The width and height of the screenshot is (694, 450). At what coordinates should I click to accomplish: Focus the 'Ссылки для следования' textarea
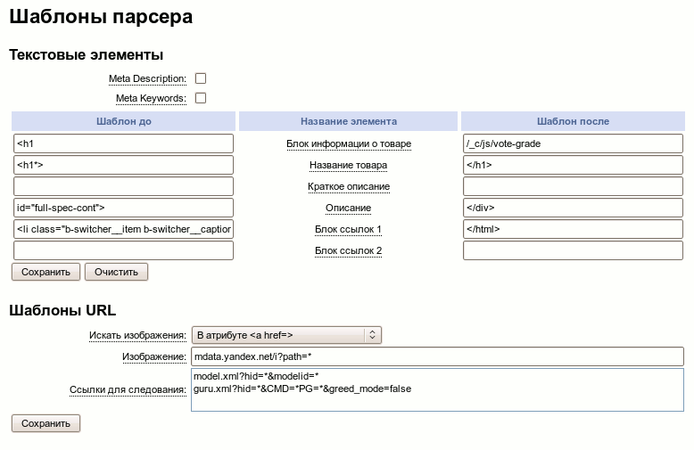437,389
